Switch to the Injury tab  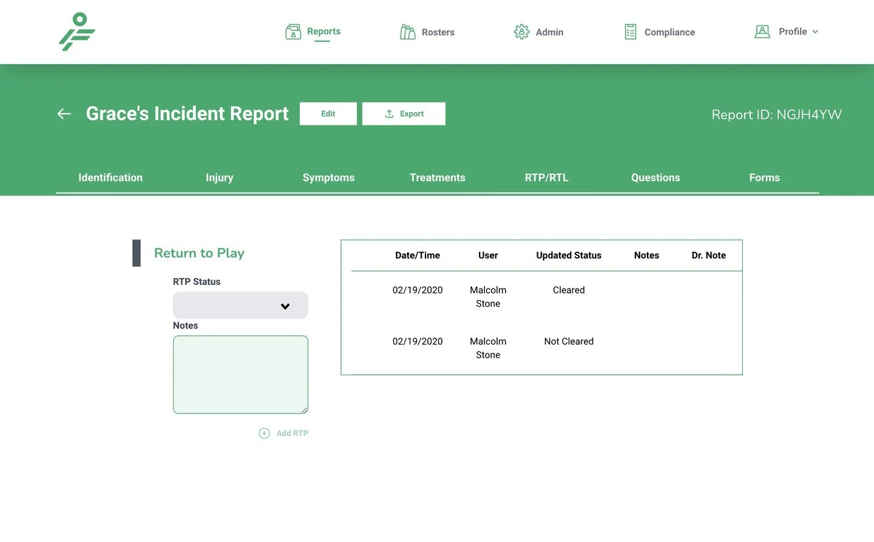point(219,178)
